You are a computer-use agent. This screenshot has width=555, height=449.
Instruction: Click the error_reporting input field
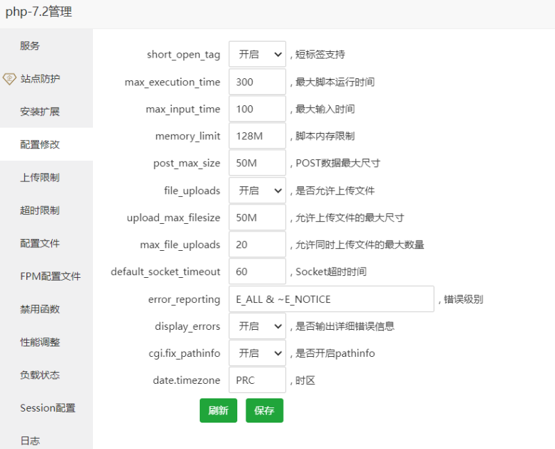click(332, 299)
